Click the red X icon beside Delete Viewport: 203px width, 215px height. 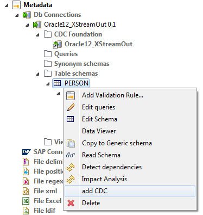click(x=71, y=203)
